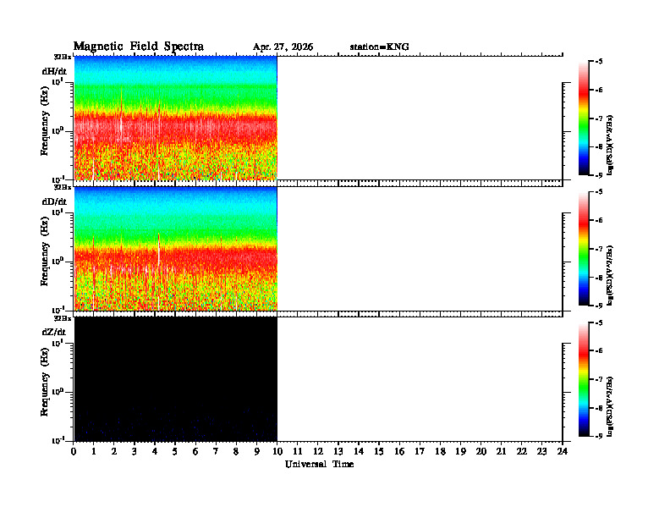Screen dimensions: 670x518
Task: Click the hour 23 tick label
Action: 541,452
